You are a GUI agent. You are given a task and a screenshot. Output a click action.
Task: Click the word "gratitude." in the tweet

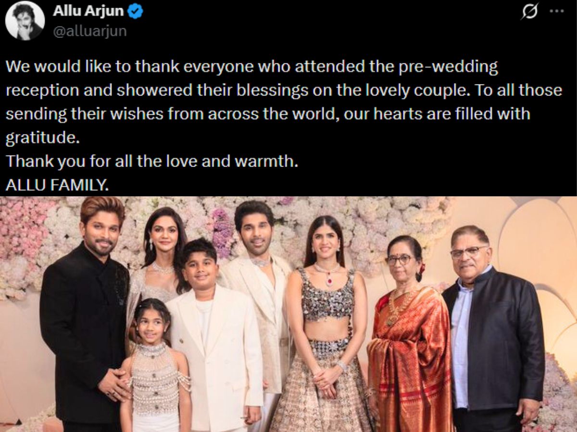tap(41, 138)
